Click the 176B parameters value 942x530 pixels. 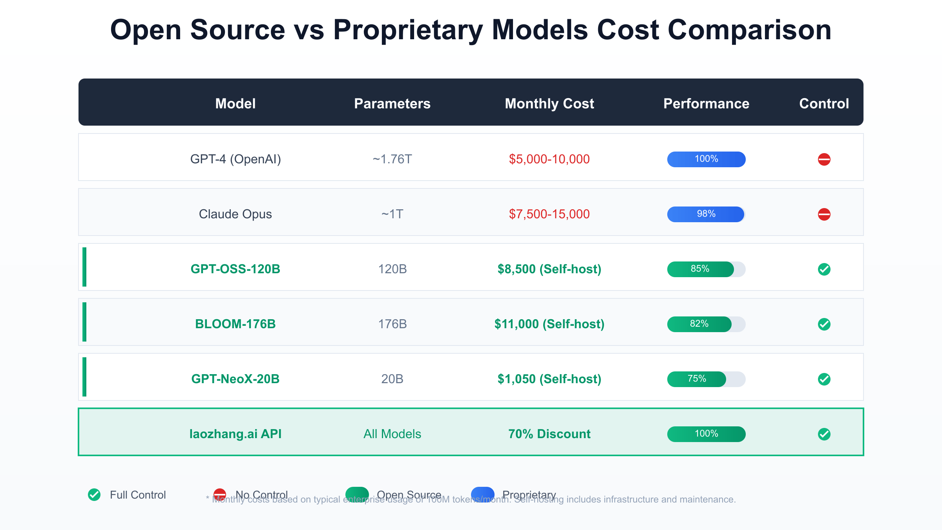392,324
